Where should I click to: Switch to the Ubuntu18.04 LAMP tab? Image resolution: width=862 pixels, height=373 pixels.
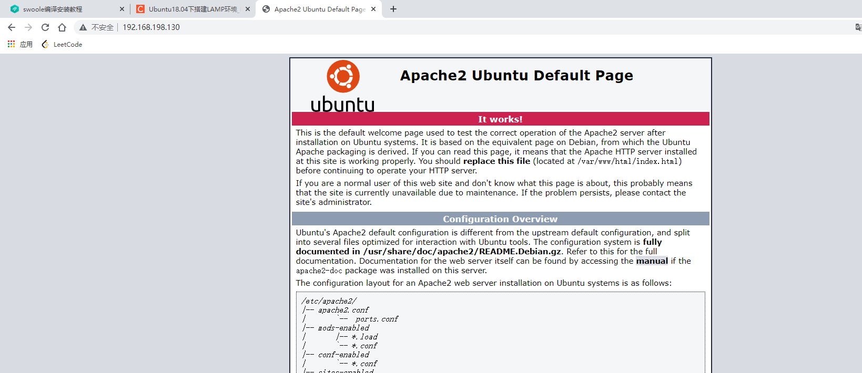tap(192, 9)
